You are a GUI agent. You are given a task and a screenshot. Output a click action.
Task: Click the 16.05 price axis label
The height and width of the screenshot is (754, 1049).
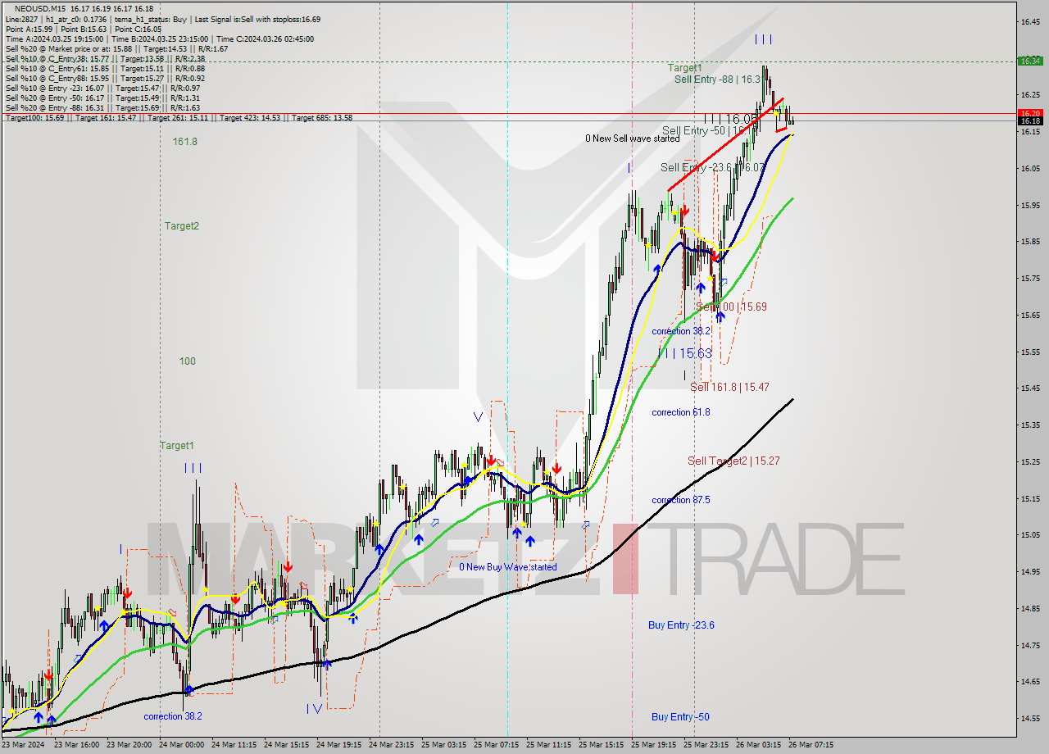click(1030, 169)
